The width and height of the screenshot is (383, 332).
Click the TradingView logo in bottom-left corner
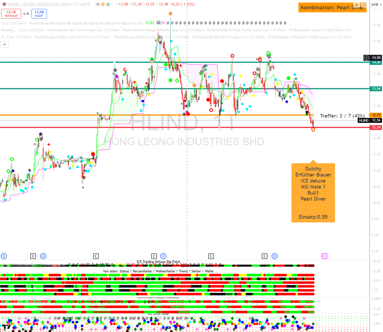tap(6, 327)
